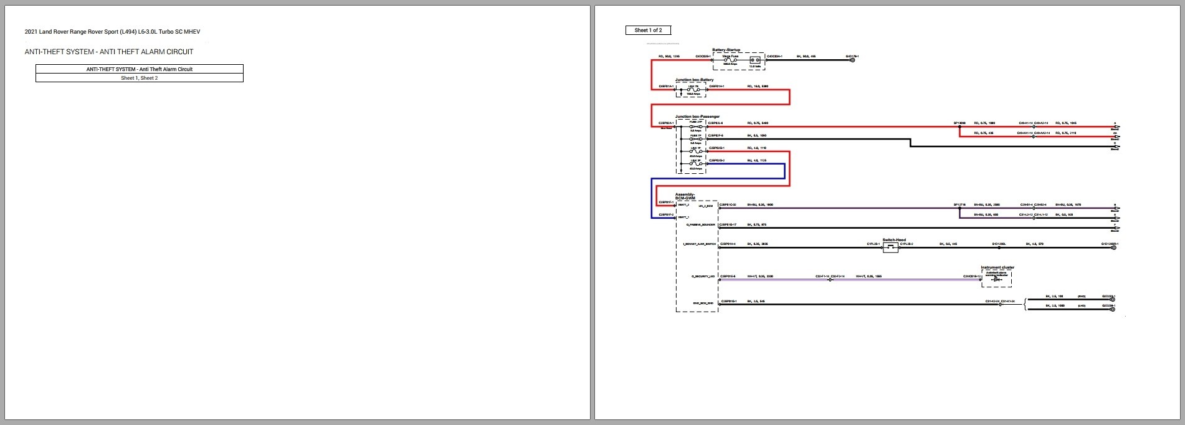Click the 'BK, 4.0, 570' wire label
The height and width of the screenshot is (425, 1185).
tap(1035, 244)
